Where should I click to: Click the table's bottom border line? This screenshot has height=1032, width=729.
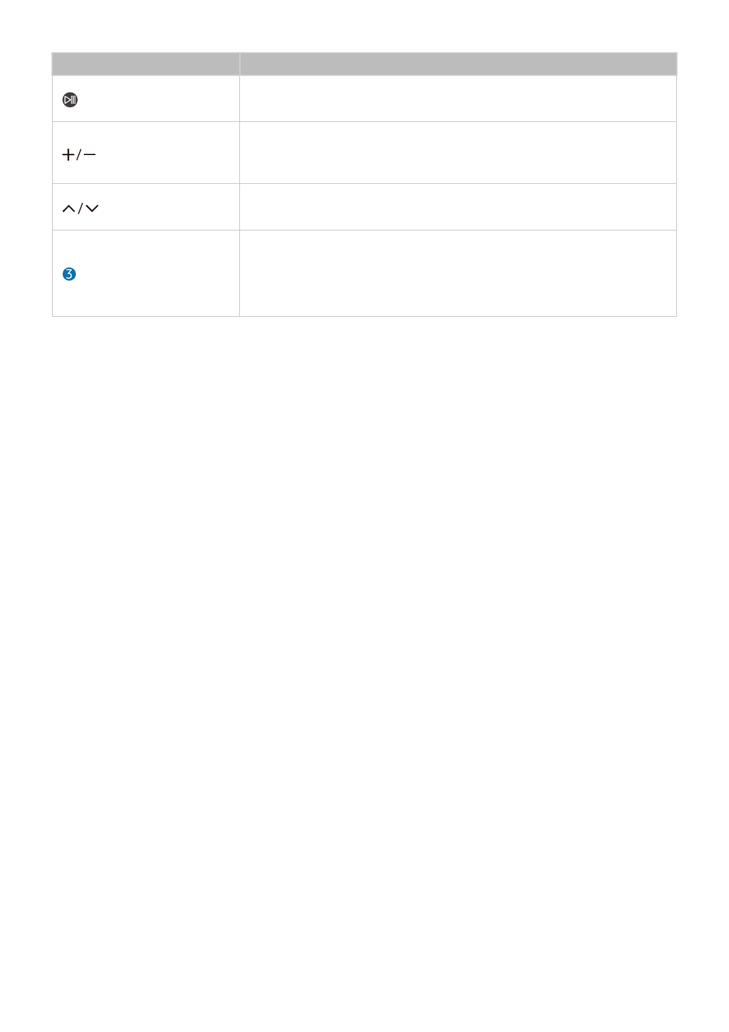coord(364,316)
